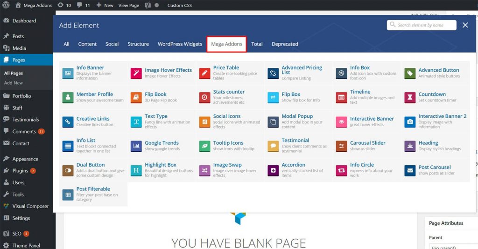The image size is (478, 249).
Task: Select the Advanced Button tag icon
Action: 410,73
